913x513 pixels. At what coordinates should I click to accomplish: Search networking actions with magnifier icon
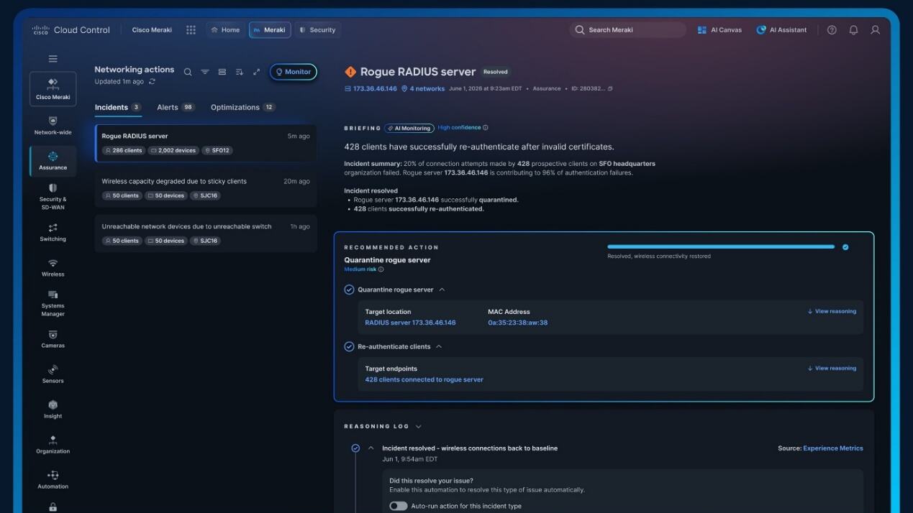point(188,72)
